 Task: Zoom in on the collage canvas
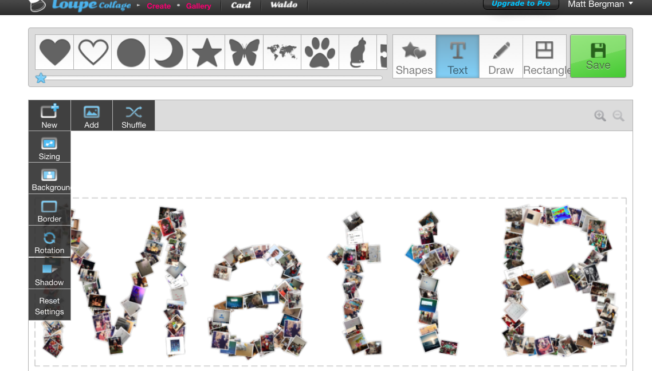[x=599, y=115]
